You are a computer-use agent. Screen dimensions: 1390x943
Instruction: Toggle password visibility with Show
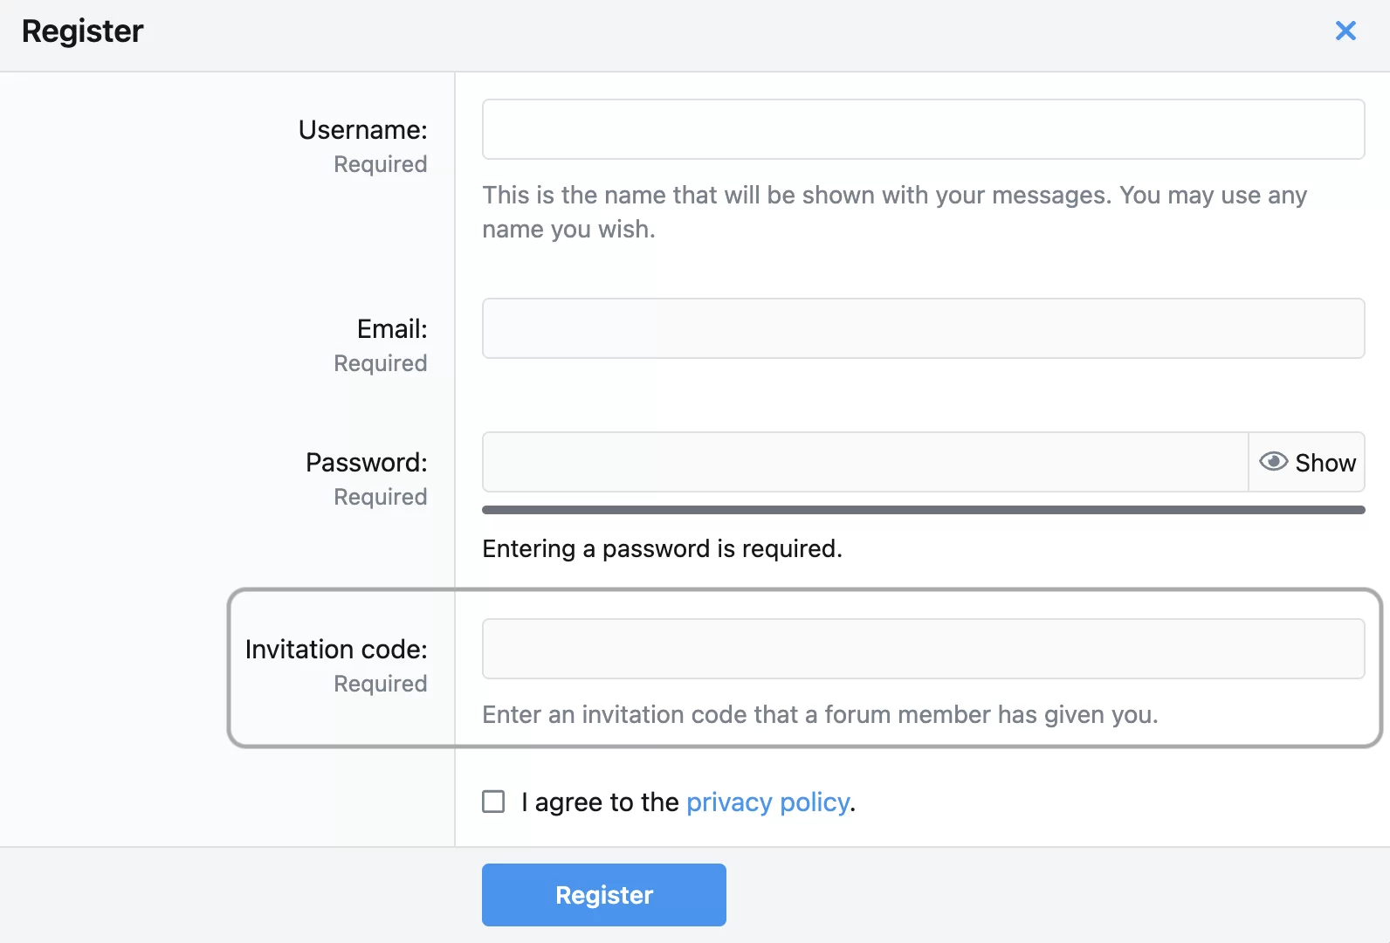1307,462
